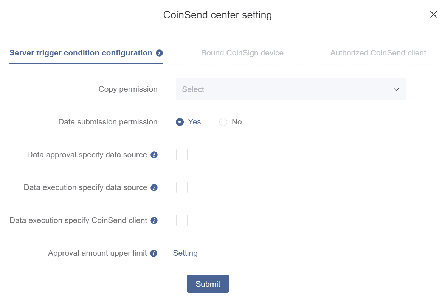Open the Authorized CoinSend client tab
The image size is (445, 298).
(378, 53)
